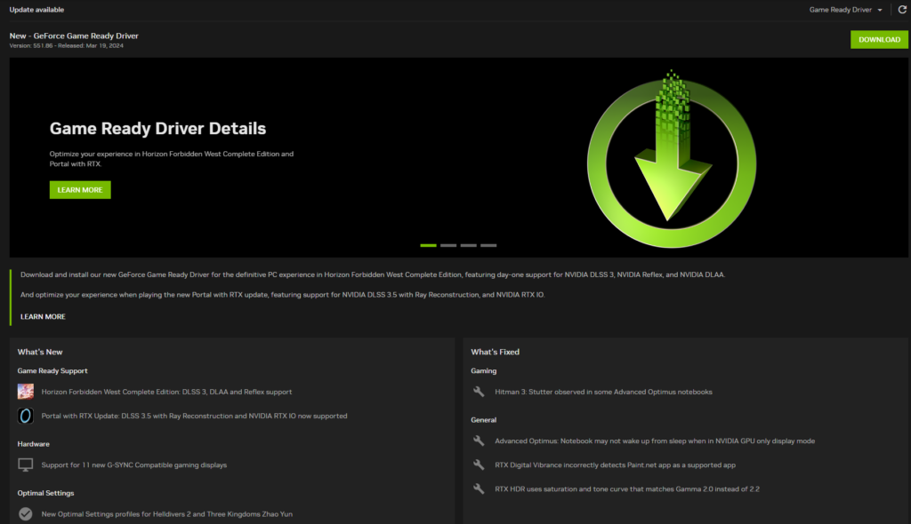Click the green download arrow graphic
The height and width of the screenshot is (524, 911).
672,160
